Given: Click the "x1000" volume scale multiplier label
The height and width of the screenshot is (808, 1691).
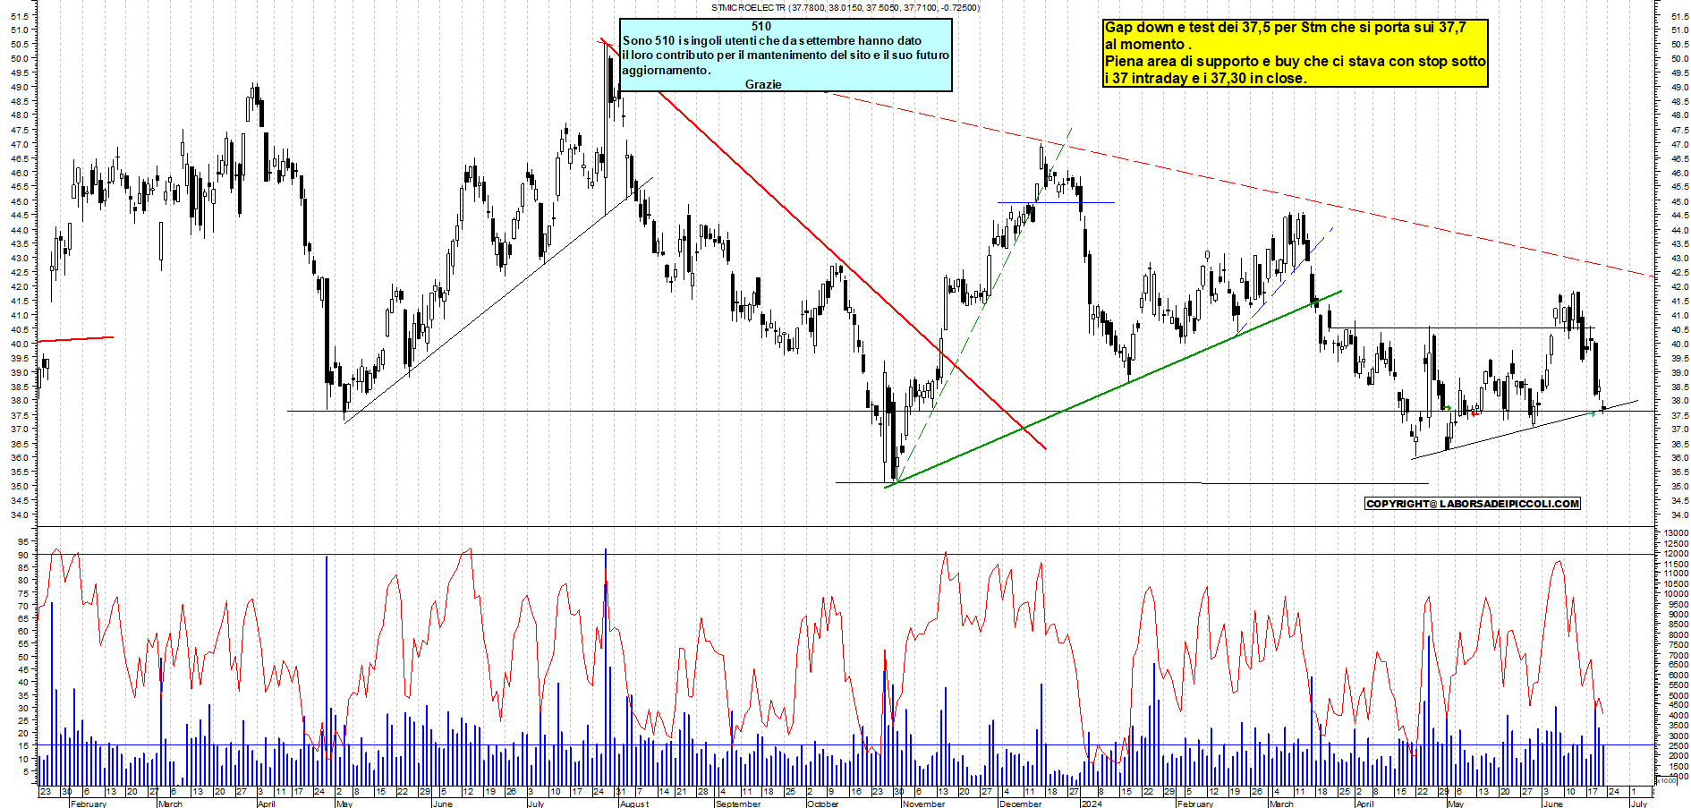Looking at the screenshot, I should [1666, 780].
